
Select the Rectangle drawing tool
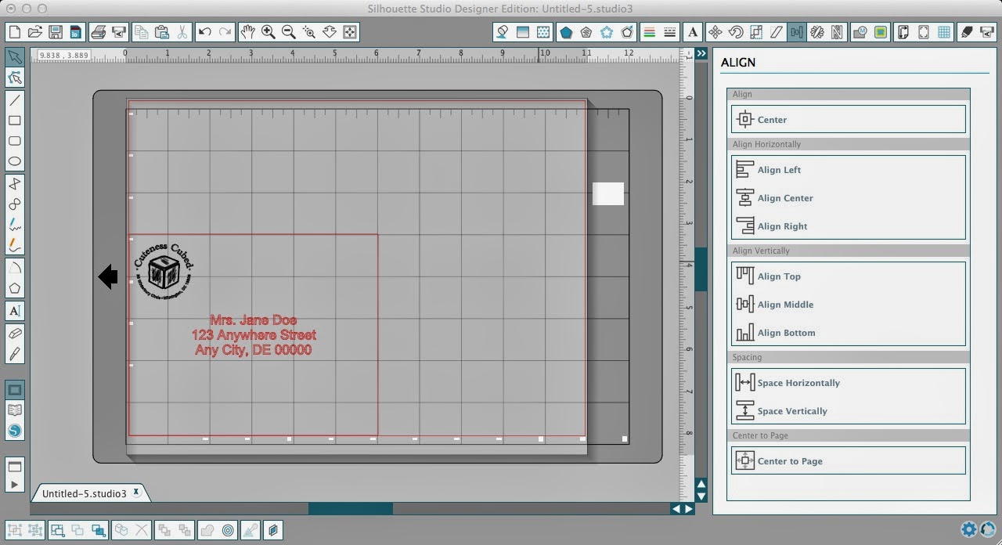coord(14,121)
